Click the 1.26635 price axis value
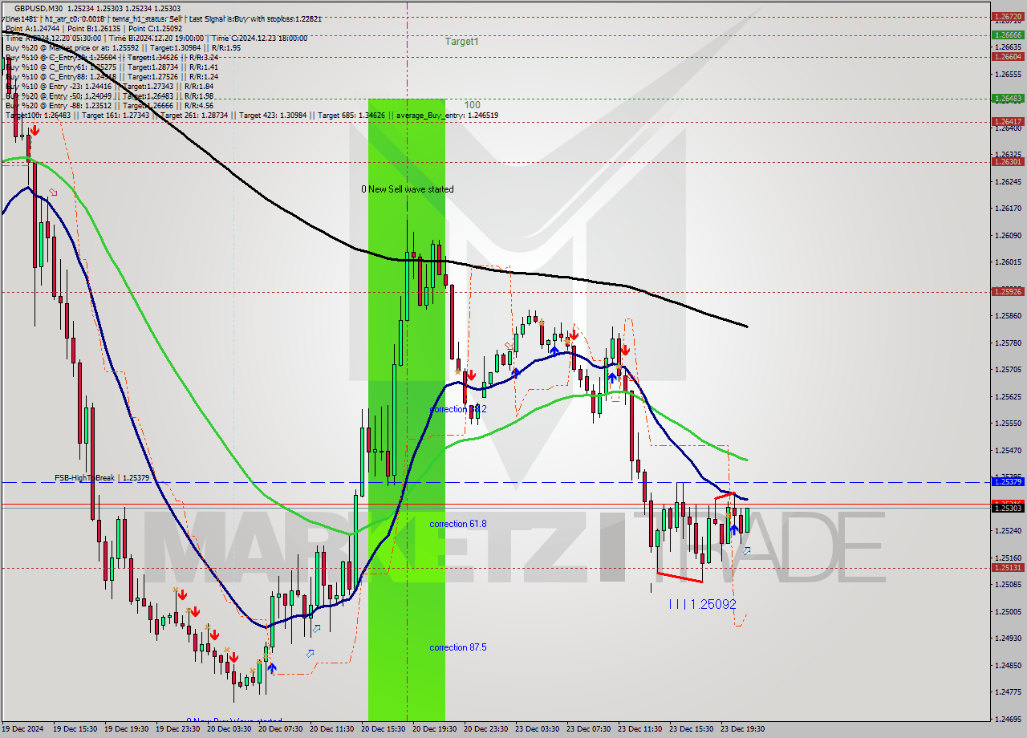Viewport: 1027px width, 738px height. click(x=1008, y=47)
